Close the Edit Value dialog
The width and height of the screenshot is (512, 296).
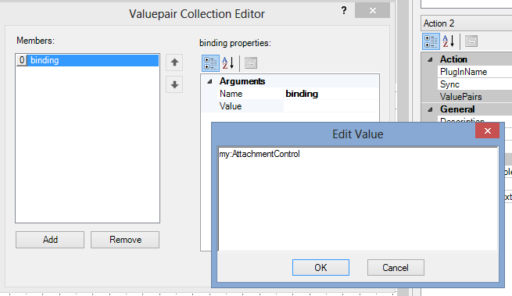pos(487,131)
